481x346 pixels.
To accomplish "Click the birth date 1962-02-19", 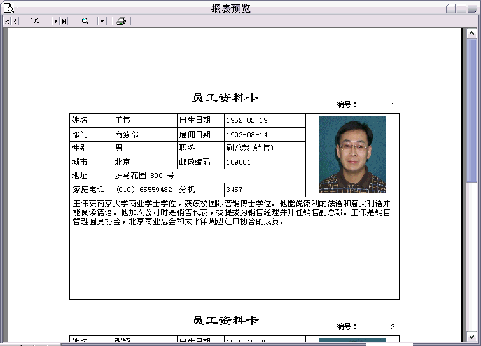I will [x=247, y=120].
